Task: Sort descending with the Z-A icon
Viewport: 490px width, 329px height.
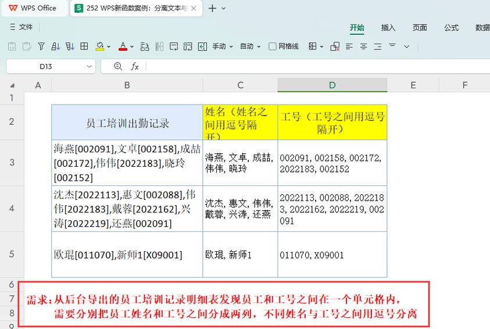Action: click(70, 47)
